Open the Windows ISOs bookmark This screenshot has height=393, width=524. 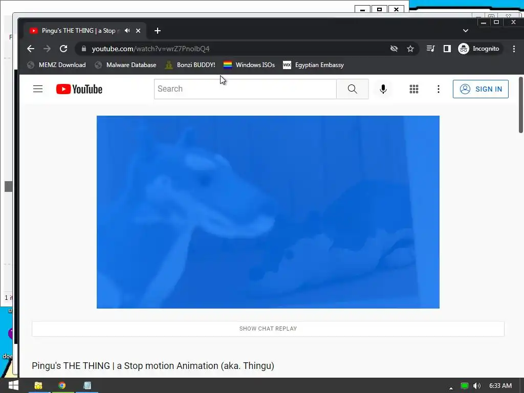[x=249, y=65]
